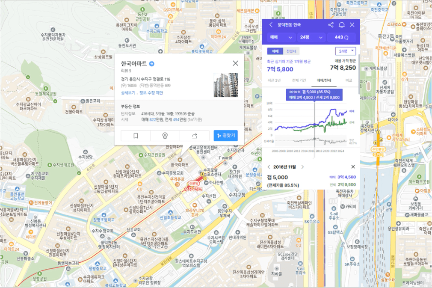Screen dimensions: 432x288
Task: Click the 브라우니70 본사 marker
Action: (x=195, y=205)
